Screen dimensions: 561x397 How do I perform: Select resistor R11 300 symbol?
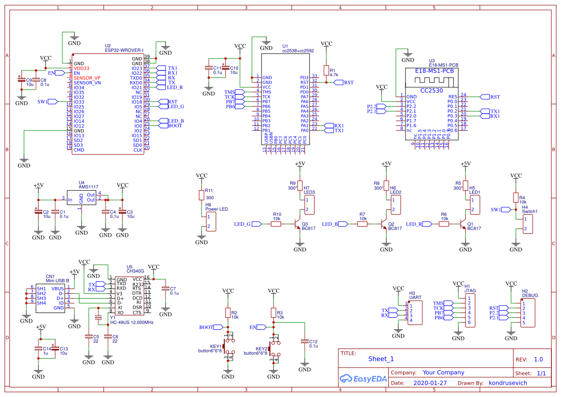click(x=202, y=195)
